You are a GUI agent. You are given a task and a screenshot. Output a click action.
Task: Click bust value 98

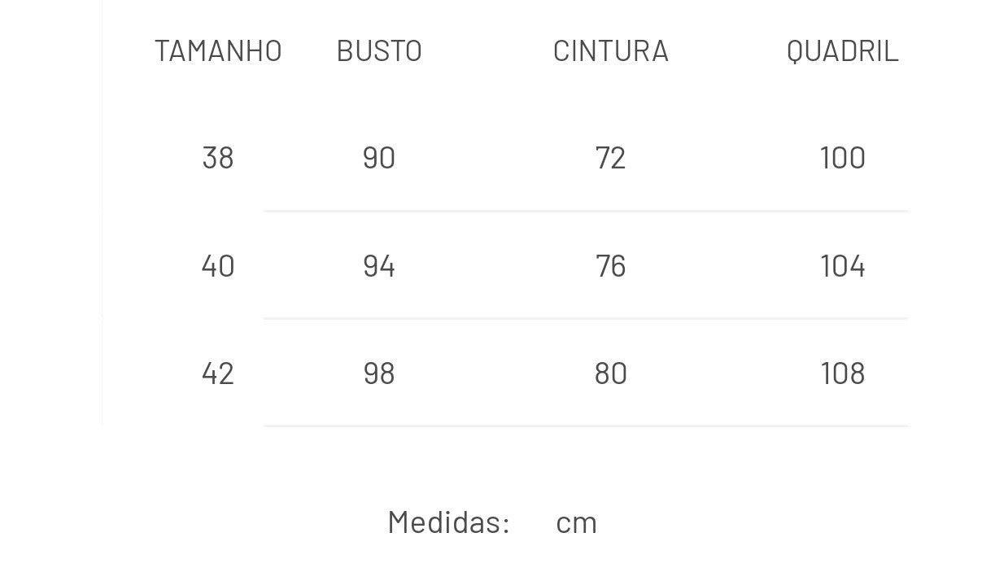(379, 373)
